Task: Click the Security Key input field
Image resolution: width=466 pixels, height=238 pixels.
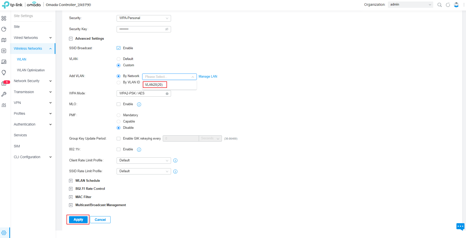Action: 144,29
